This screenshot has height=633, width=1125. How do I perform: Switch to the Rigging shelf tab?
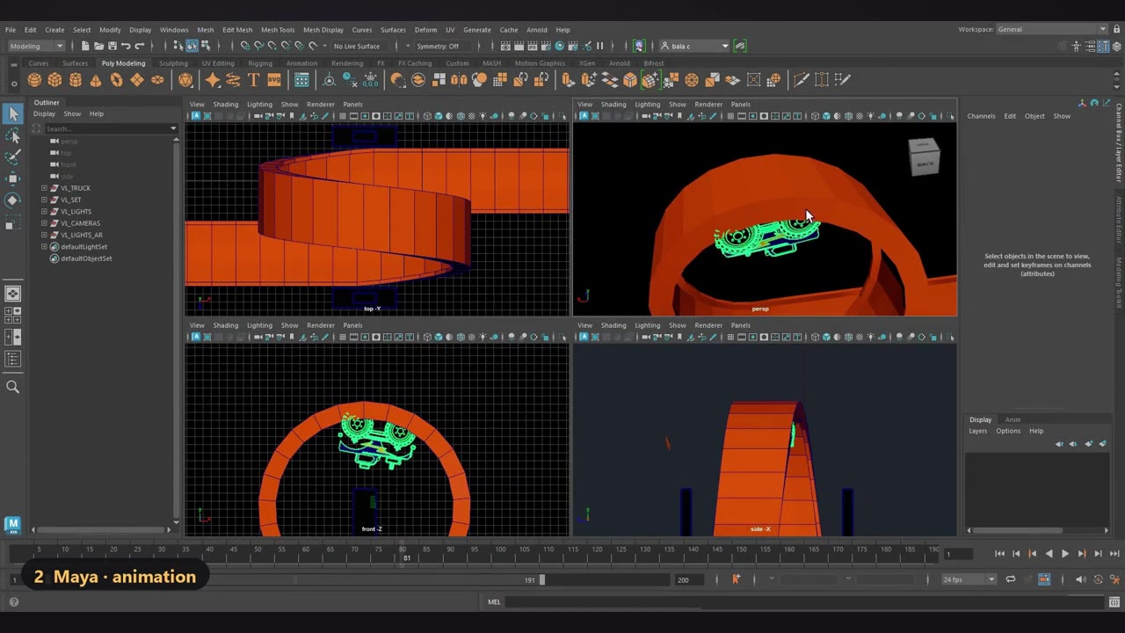point(260,63)
